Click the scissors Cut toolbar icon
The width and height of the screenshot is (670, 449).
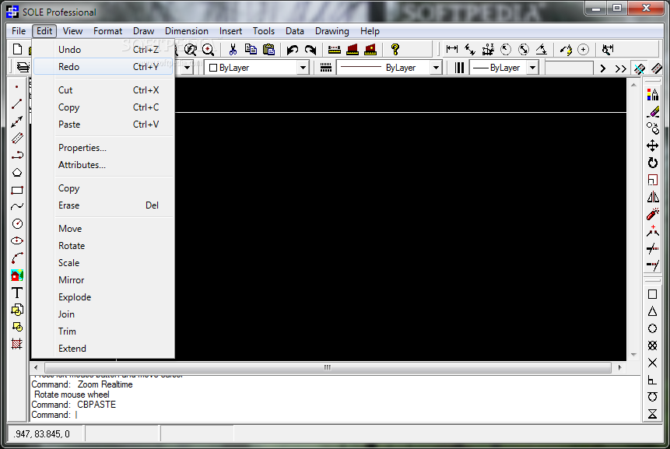233,50
